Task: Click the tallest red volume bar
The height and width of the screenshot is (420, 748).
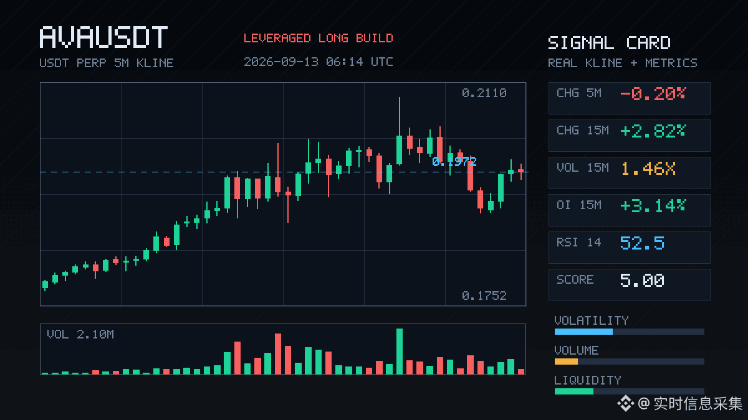Action: [x=278, y=353]
